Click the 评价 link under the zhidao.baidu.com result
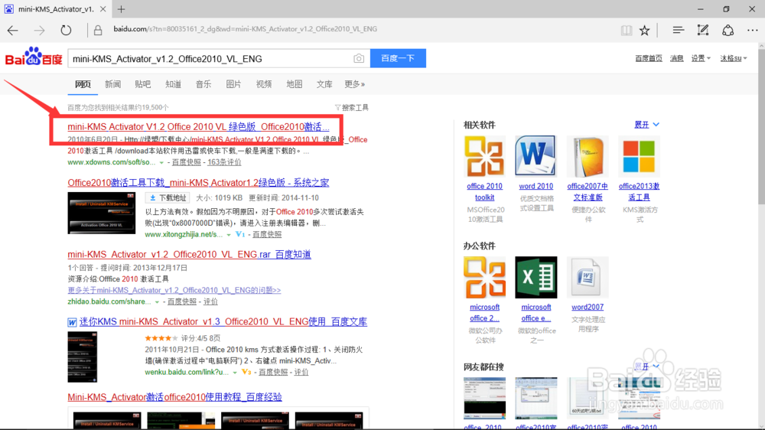 [210, 301]
